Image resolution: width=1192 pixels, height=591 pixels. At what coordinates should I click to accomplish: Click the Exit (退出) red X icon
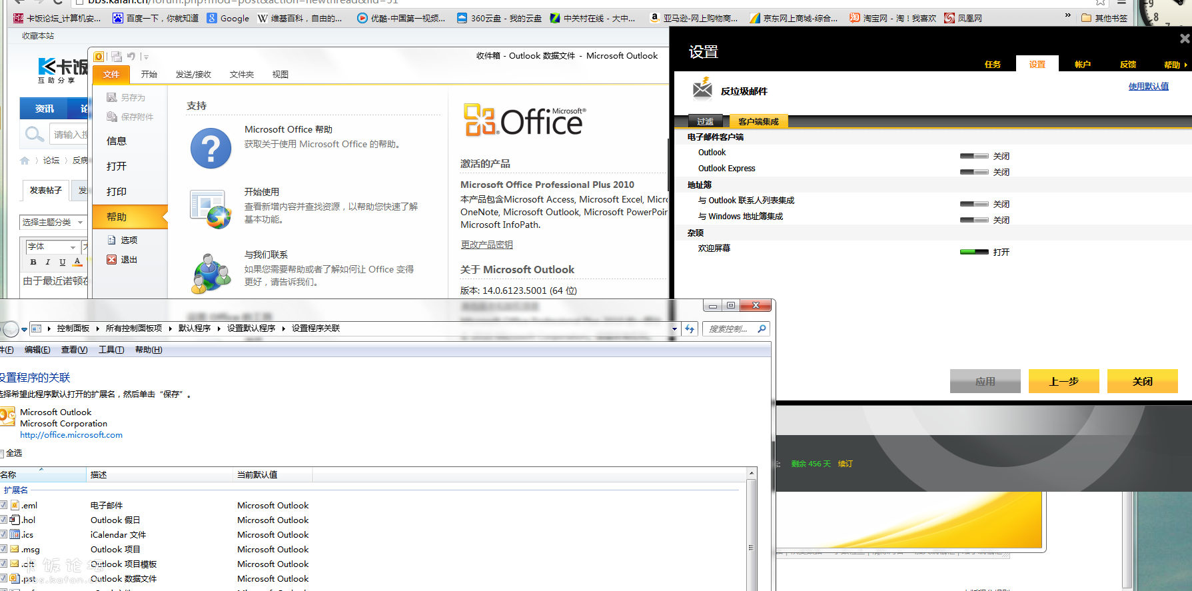click(x=112, y=260)
